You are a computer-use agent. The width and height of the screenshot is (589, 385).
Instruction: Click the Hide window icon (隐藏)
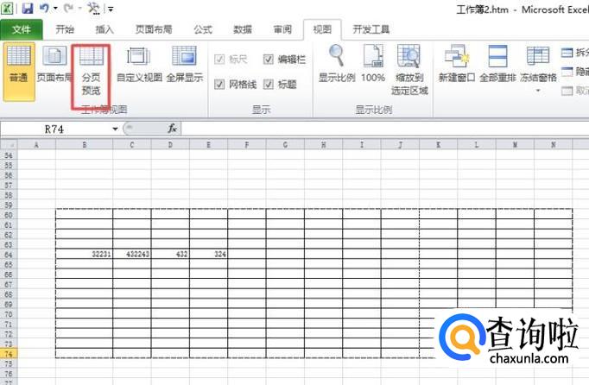click(567, 72)
